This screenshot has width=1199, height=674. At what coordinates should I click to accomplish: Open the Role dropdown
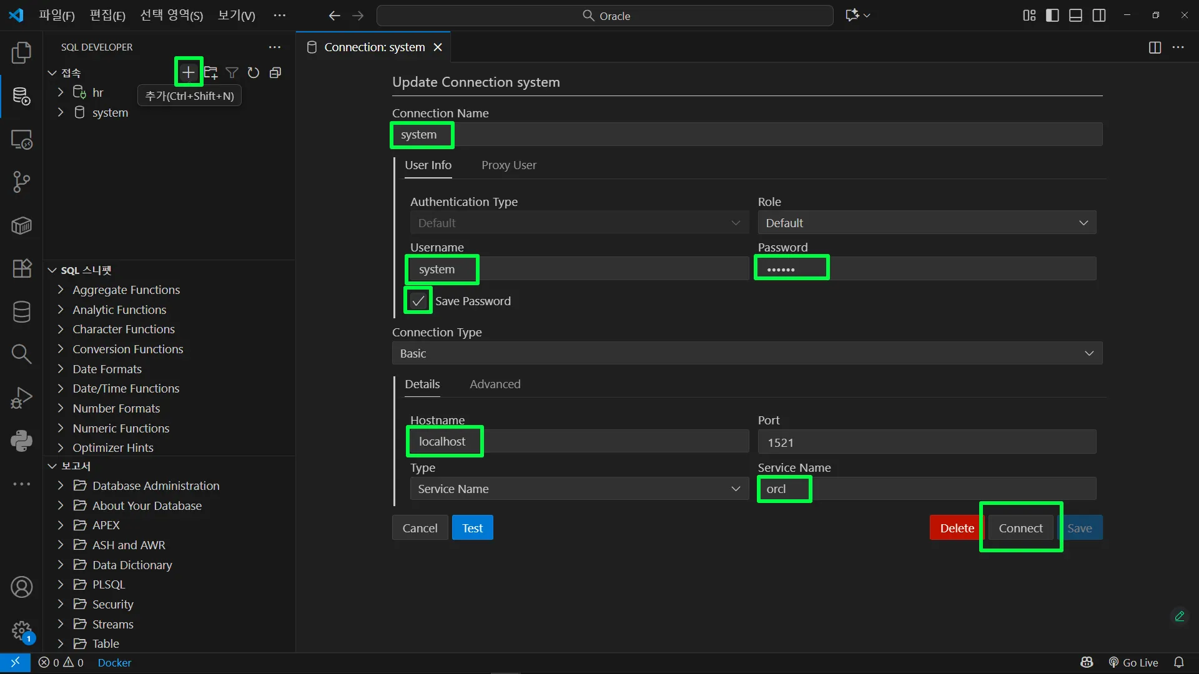coord(927,223)
